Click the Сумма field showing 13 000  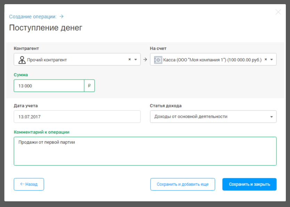[x=49, y=86]
